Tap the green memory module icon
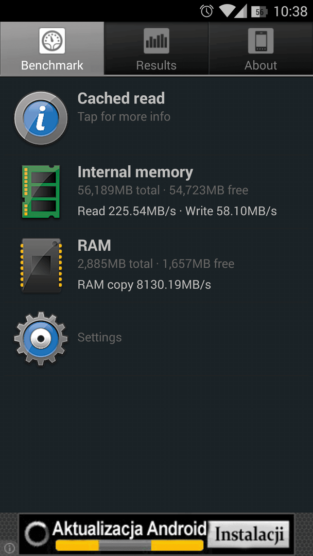This screenshot has width=313, height=556. coord(41,192)
